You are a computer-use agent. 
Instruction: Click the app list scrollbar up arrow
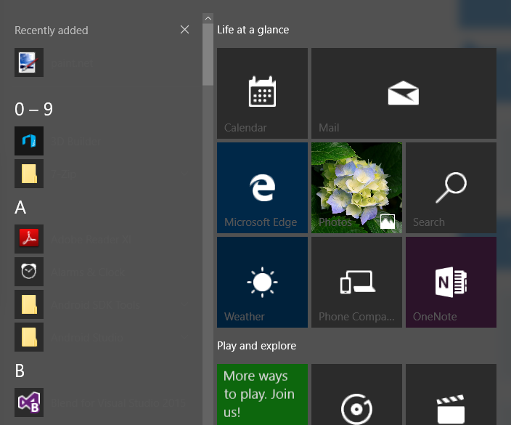pyautogui.click(x=208, y=18)
